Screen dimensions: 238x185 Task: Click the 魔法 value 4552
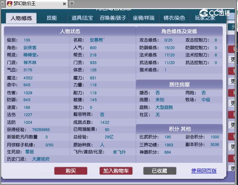(x=28, y=78)
